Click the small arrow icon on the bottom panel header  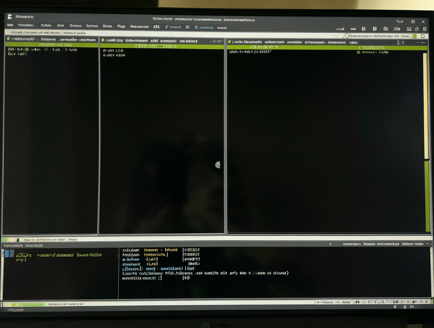tap(331, 244)
